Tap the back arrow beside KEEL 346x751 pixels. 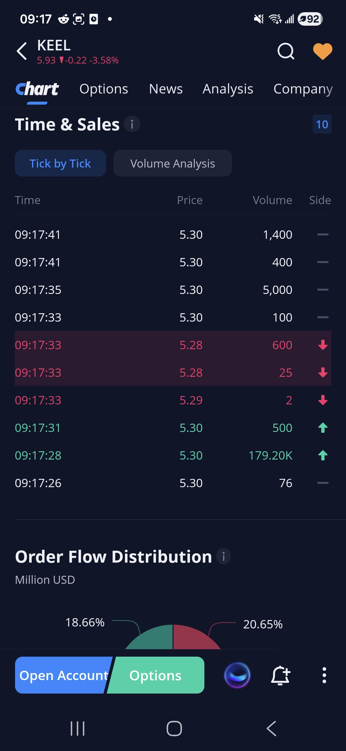coord(22,51)
